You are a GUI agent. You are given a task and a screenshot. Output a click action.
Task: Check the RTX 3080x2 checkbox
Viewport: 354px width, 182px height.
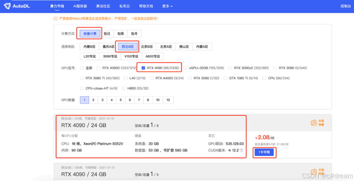pos(230,68)
